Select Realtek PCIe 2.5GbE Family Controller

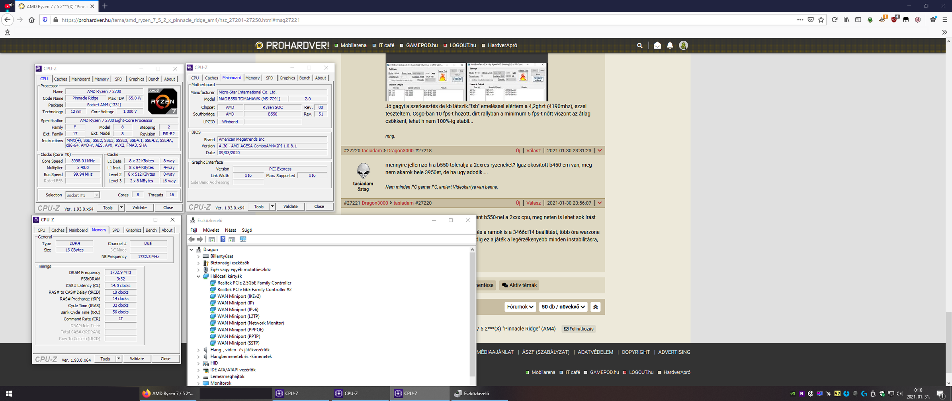[254, 283]
